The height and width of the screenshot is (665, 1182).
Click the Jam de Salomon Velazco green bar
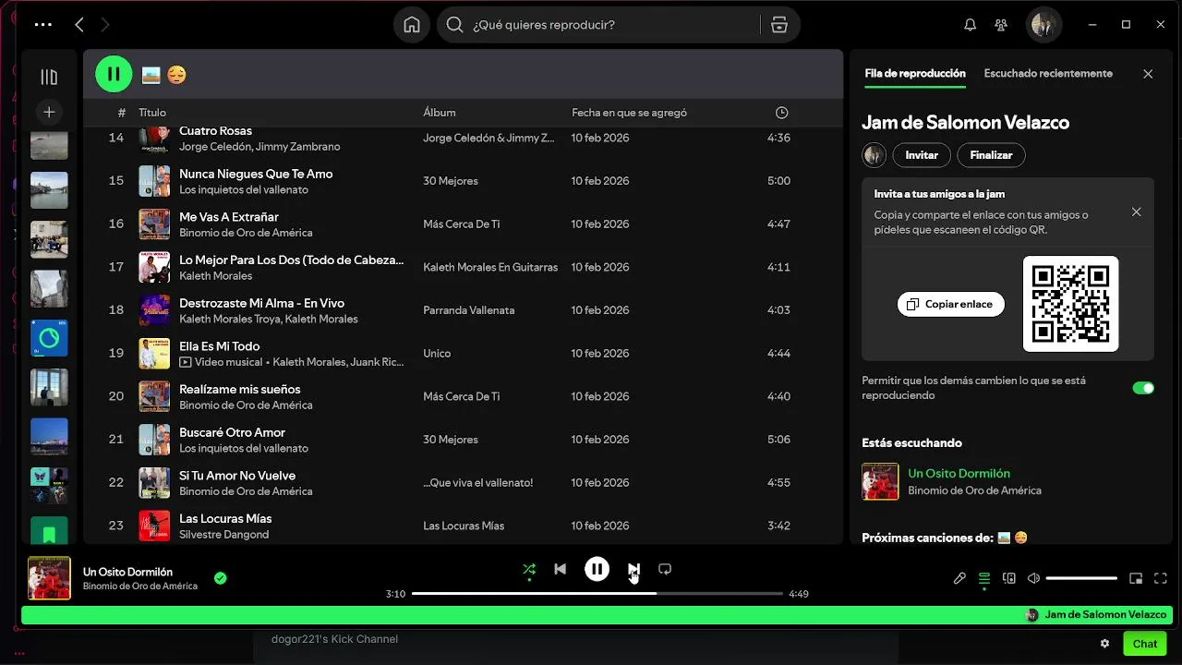pos(597,615)
